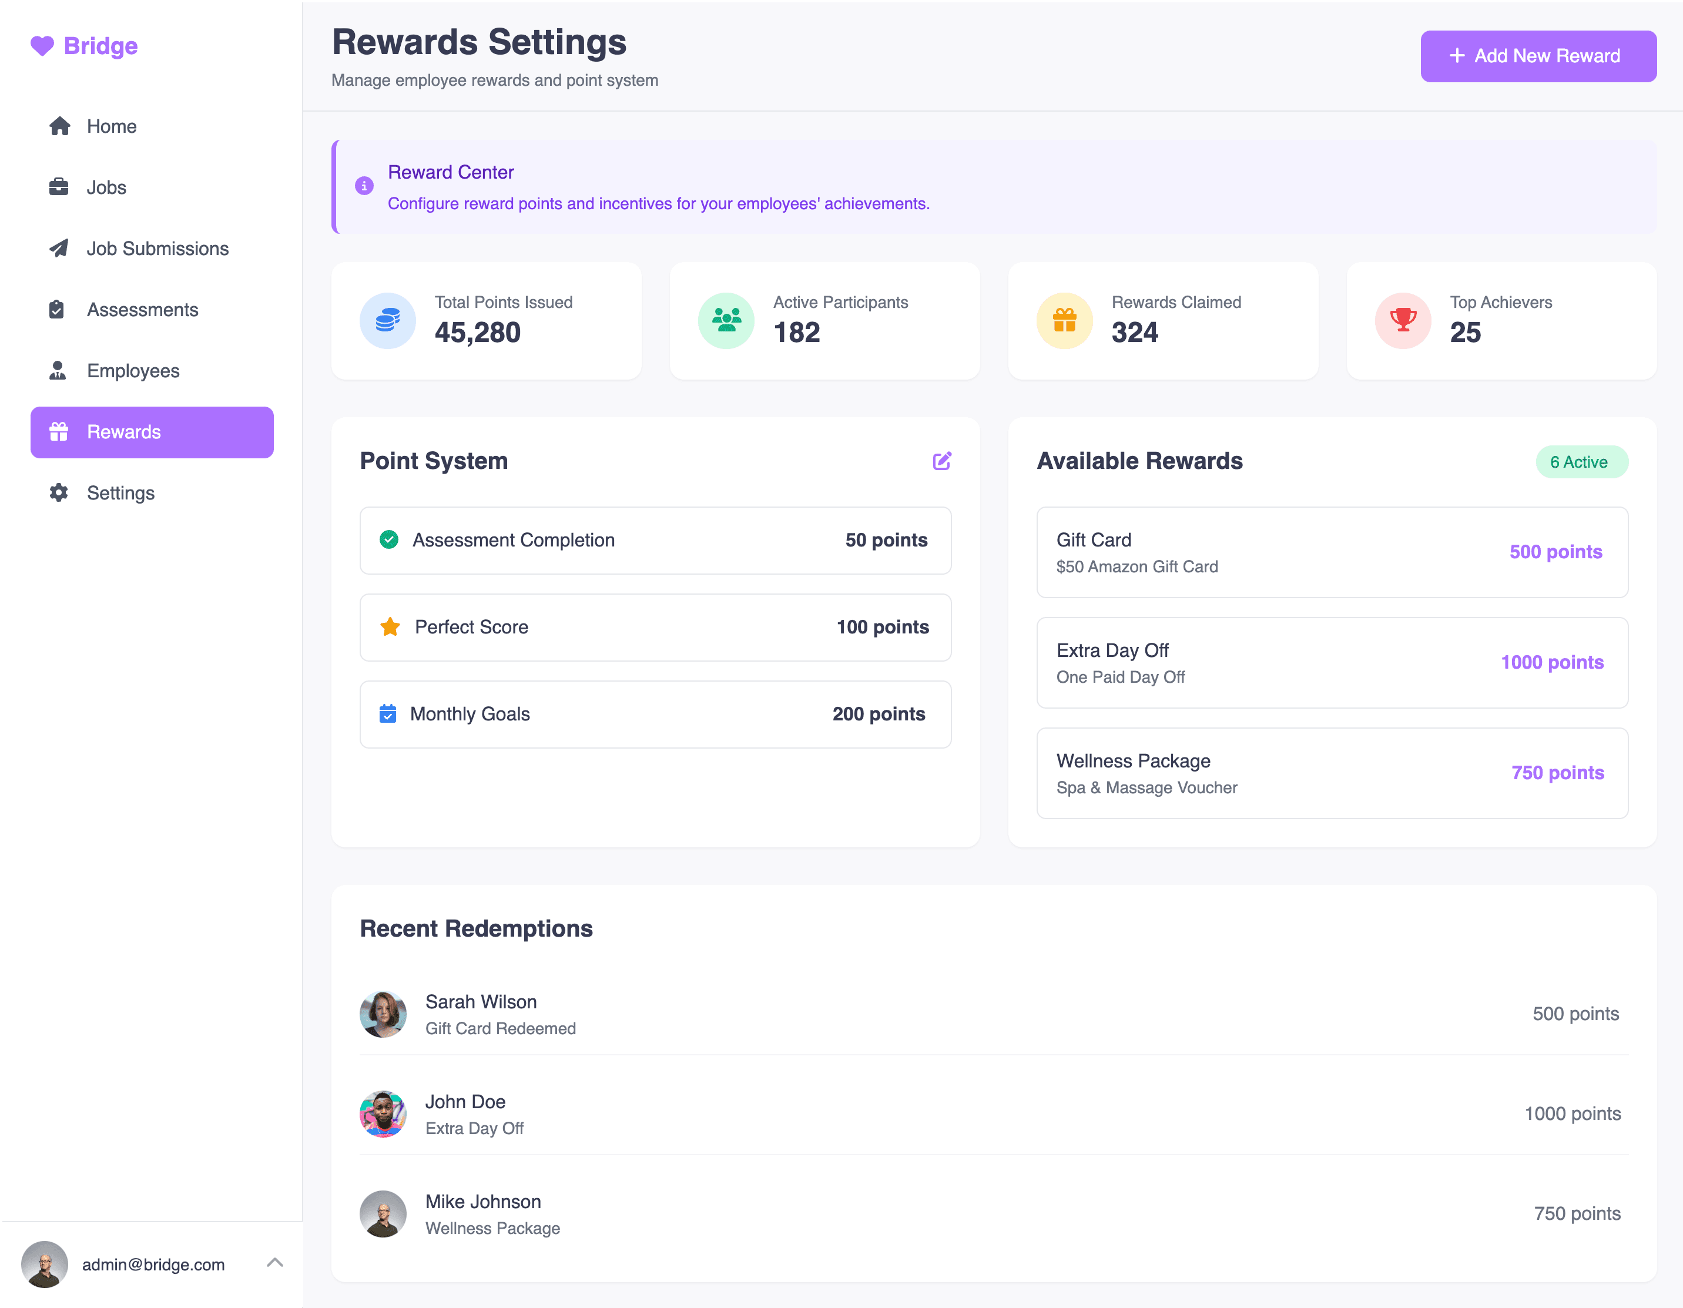Click the Job Submissions paper plane icon

tap(59, 248)
